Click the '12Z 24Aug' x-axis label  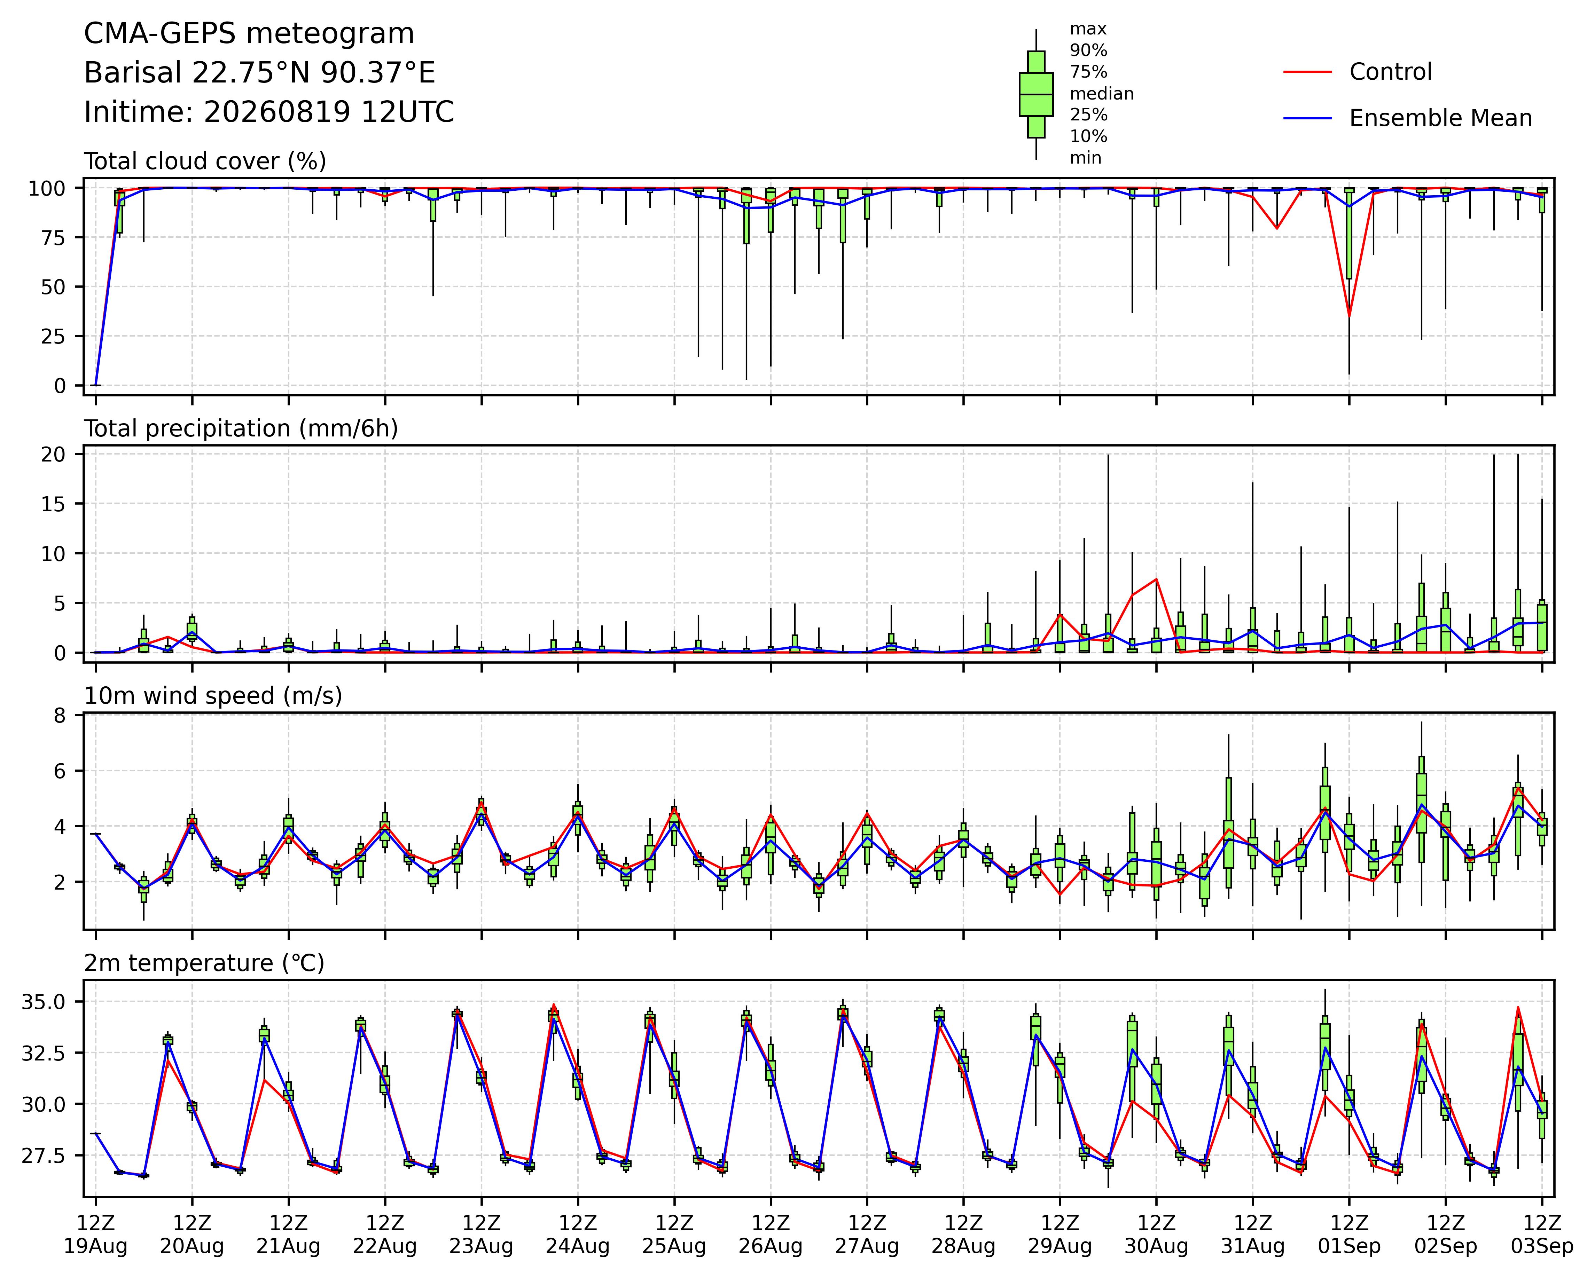click(578, 1235)
